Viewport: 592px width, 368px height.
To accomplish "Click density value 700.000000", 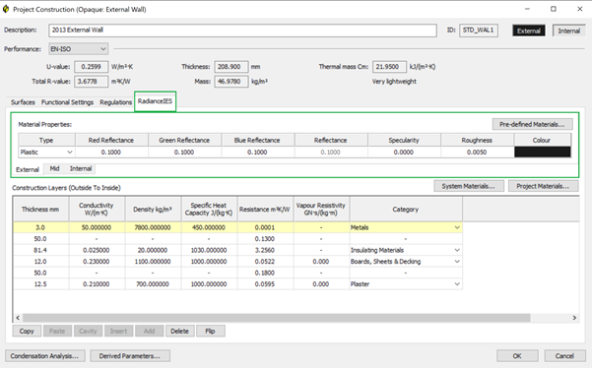I will pyautogui.click(x=153, y=284).
